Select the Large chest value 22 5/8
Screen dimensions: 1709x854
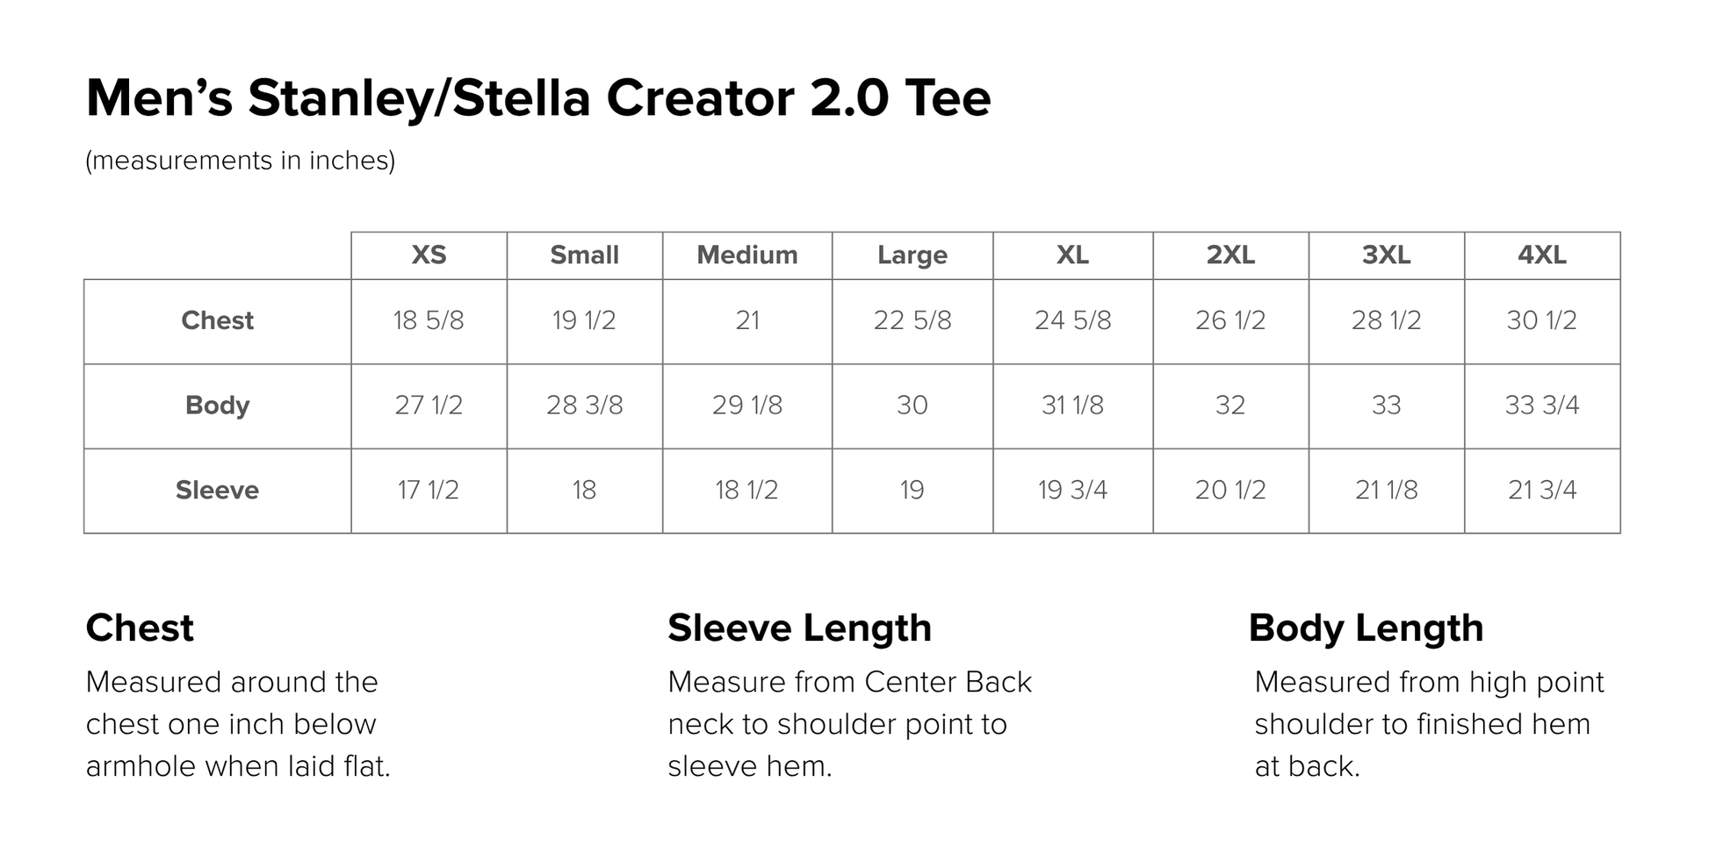912,321
